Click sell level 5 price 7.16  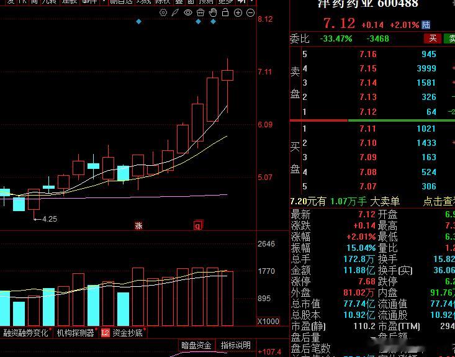tap(368, 54)
